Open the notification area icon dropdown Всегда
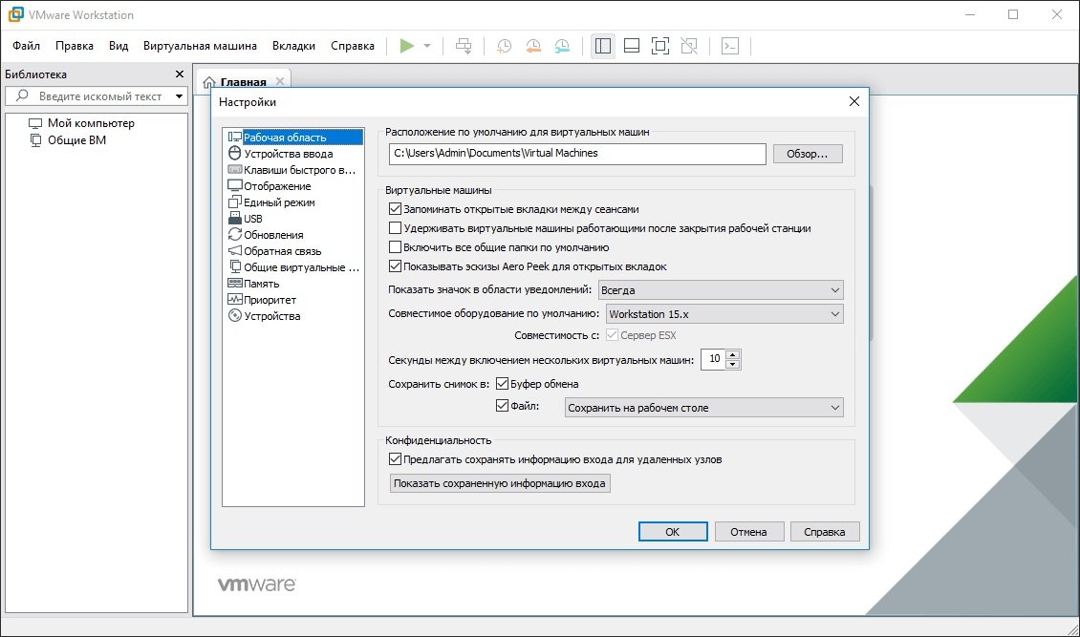Viewport: 1080px width, 637px height. [x=720, y=290]
